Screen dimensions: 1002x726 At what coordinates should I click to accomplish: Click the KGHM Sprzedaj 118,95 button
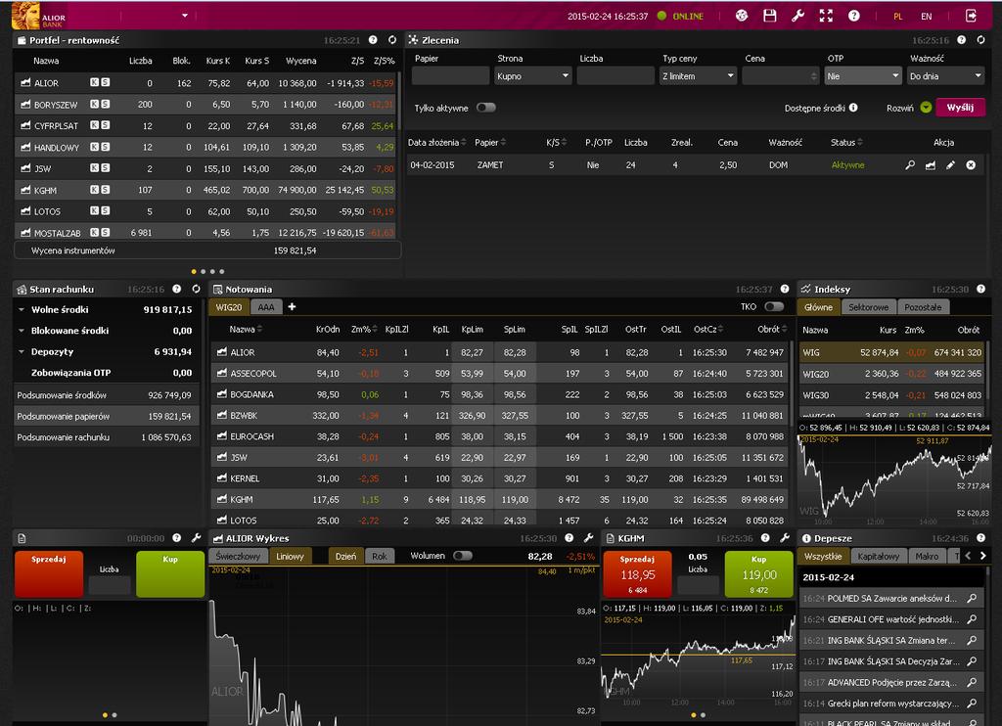click(637, 574)
